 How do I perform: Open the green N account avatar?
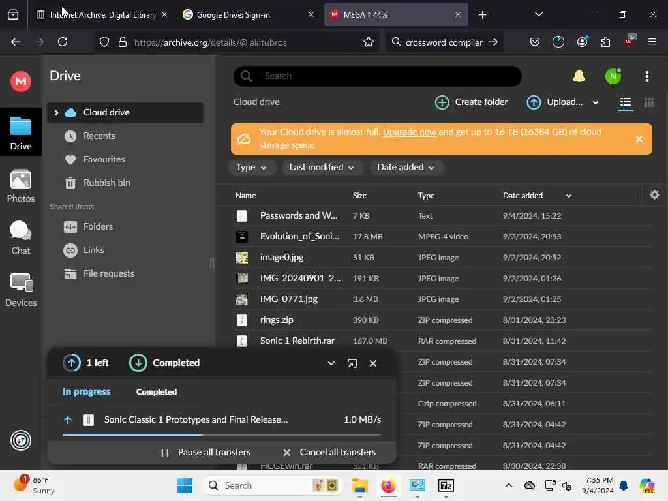click(613, 76)
